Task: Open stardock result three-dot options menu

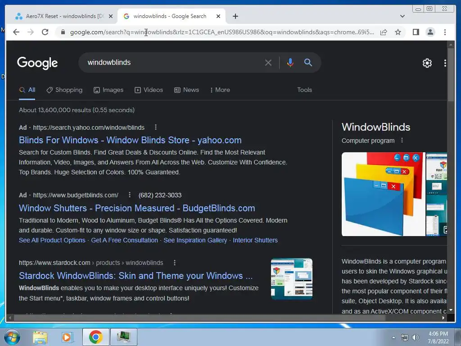Action: tap(175, 263)
